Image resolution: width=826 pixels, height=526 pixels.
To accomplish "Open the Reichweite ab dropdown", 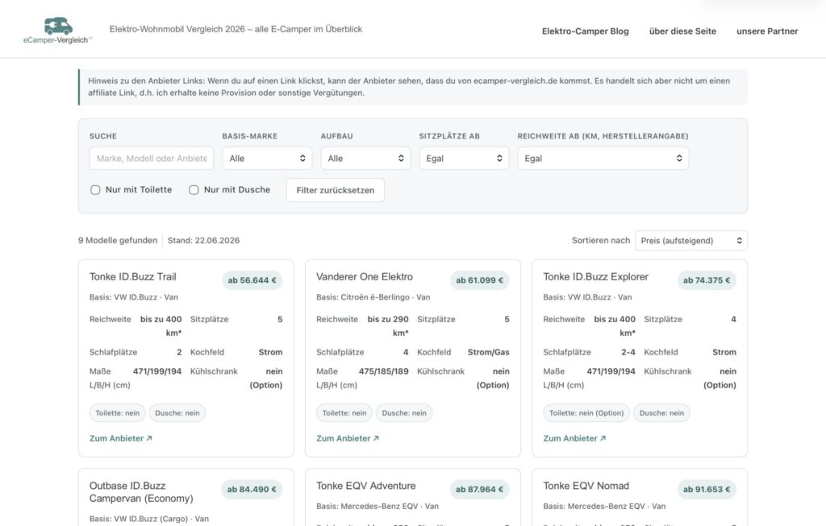I will click(x=603, y=159).
